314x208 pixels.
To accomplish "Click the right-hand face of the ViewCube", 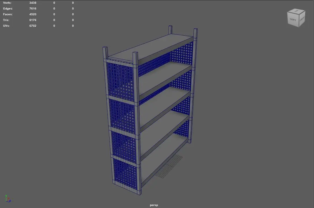I will coord(302,19).
